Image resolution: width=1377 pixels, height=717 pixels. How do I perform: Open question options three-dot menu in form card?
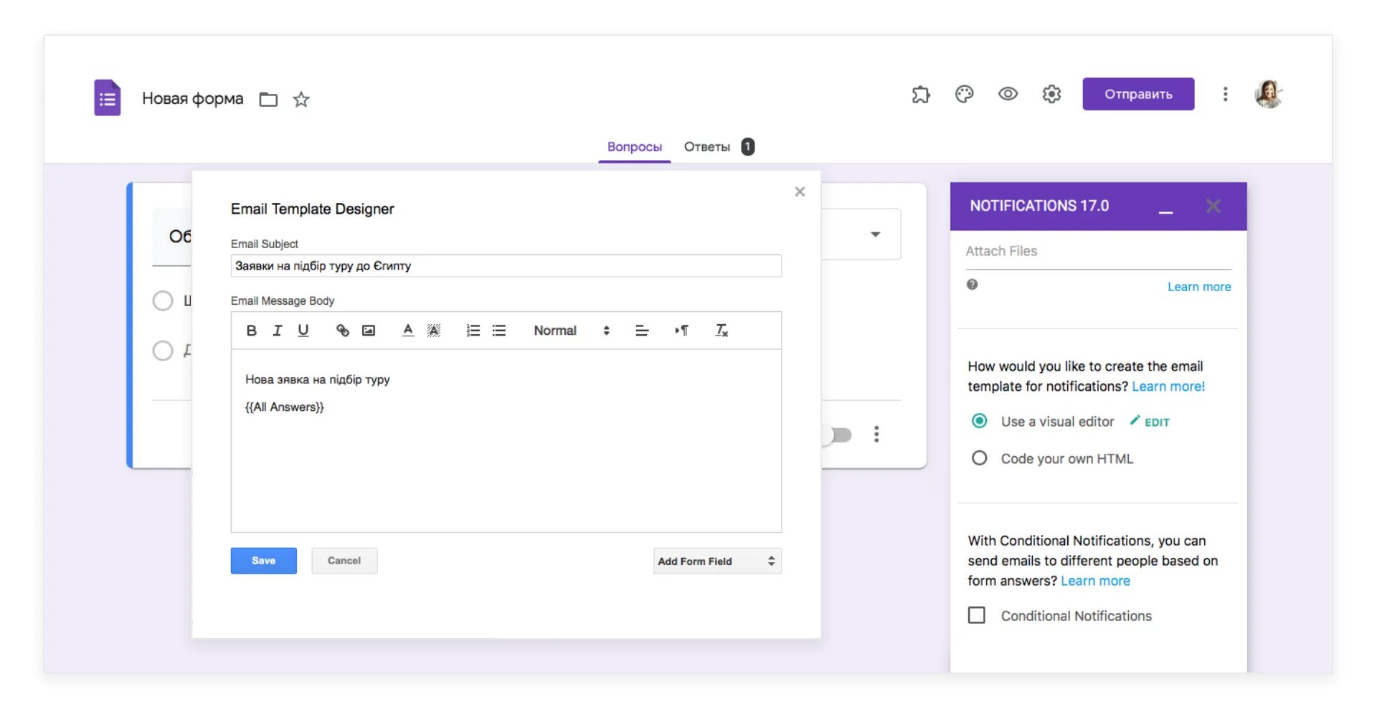876,434
